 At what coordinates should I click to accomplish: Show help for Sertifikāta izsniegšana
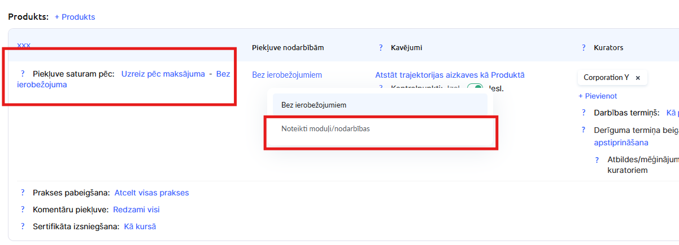pyautogui.click(x=23, y=226)
